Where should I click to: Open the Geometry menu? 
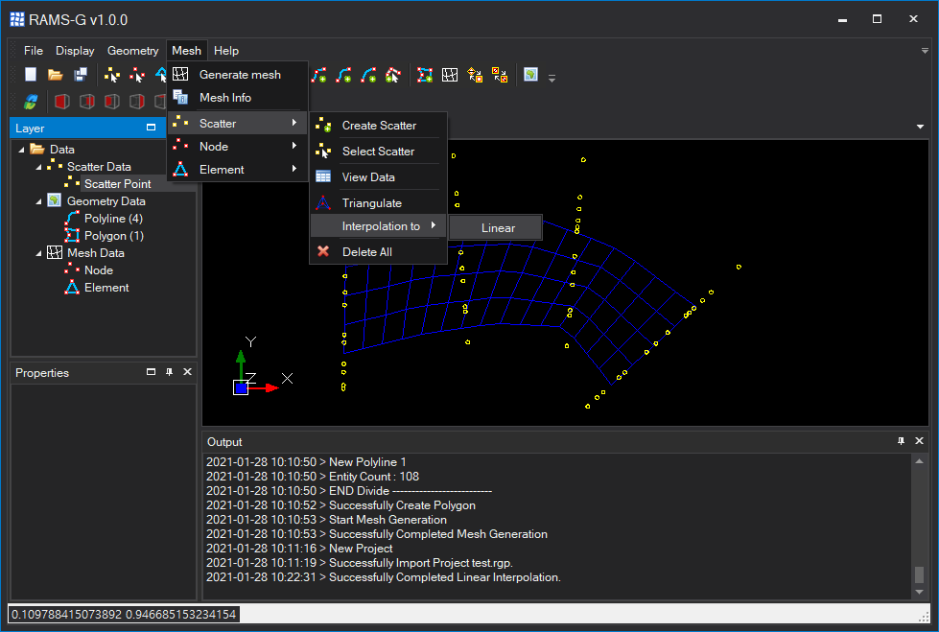[132, 51]
